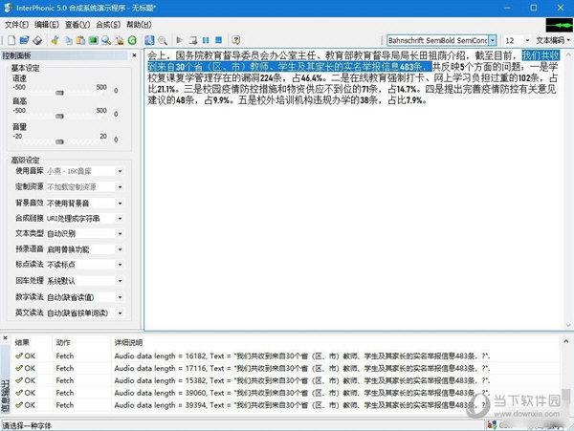Cut selection with the scissors icon
Image resolution: width=574 pixels, height=431 pixels.
55,40
